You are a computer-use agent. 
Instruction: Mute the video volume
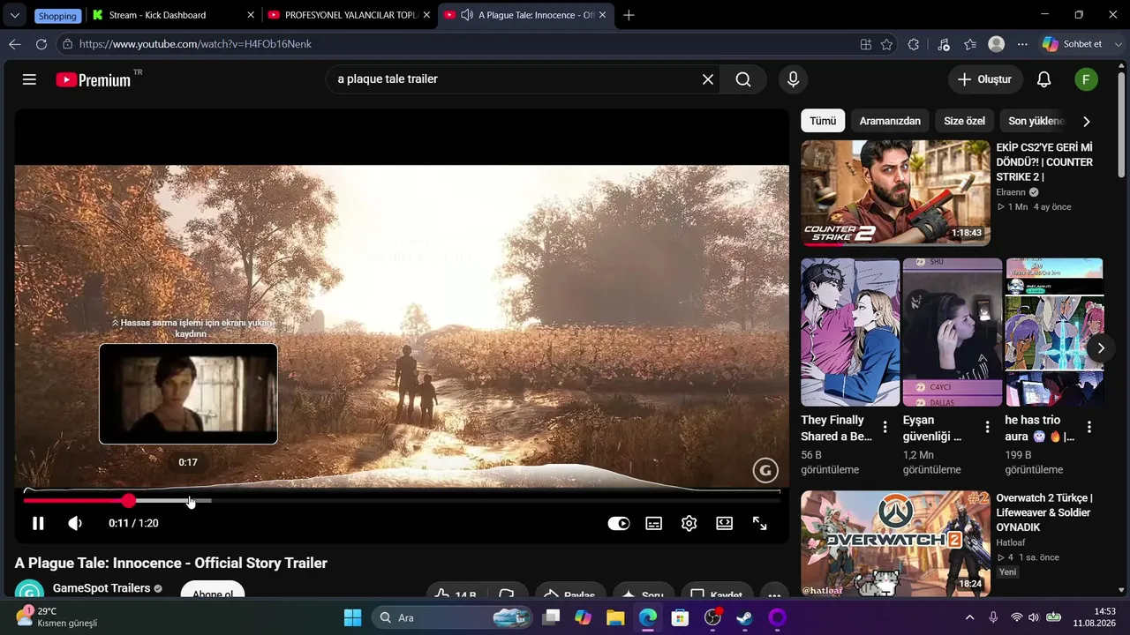click(75, 523)
